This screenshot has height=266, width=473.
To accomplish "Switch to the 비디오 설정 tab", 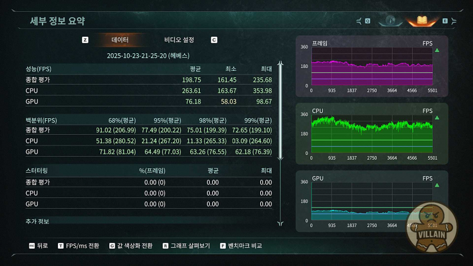I will [x=179, y=40].
